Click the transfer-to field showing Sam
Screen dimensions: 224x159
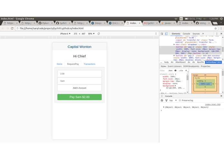(80, 81)
